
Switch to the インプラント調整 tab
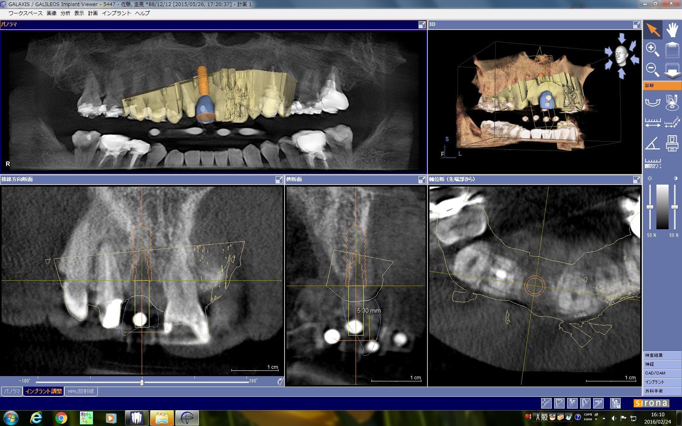click(44, 392)
